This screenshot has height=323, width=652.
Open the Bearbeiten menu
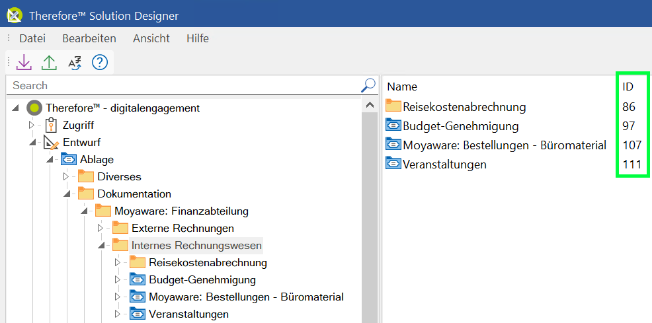89,38
